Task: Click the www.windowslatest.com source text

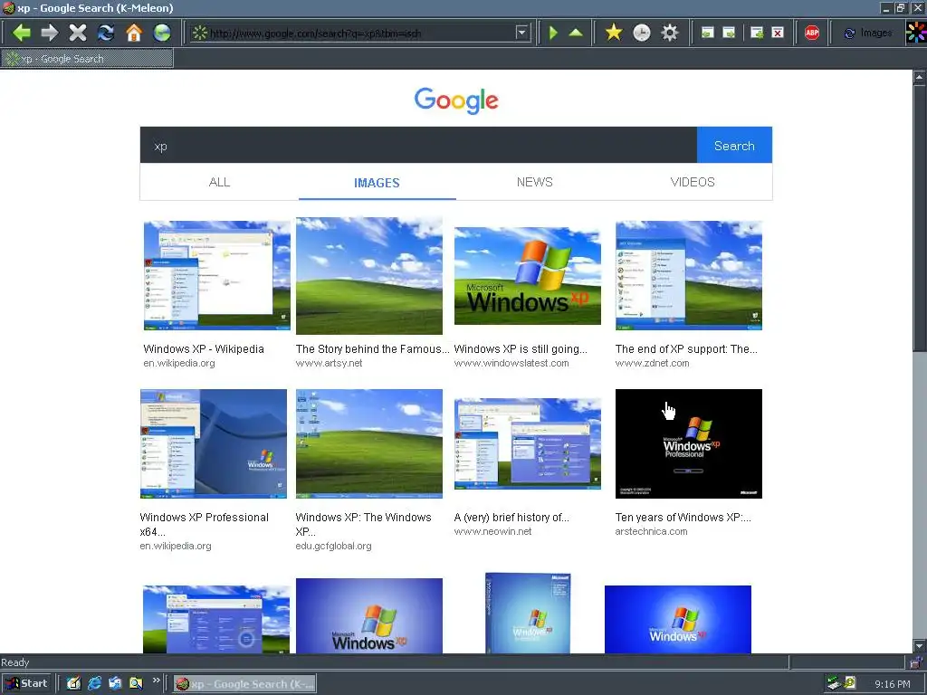Action: (511, 363)
